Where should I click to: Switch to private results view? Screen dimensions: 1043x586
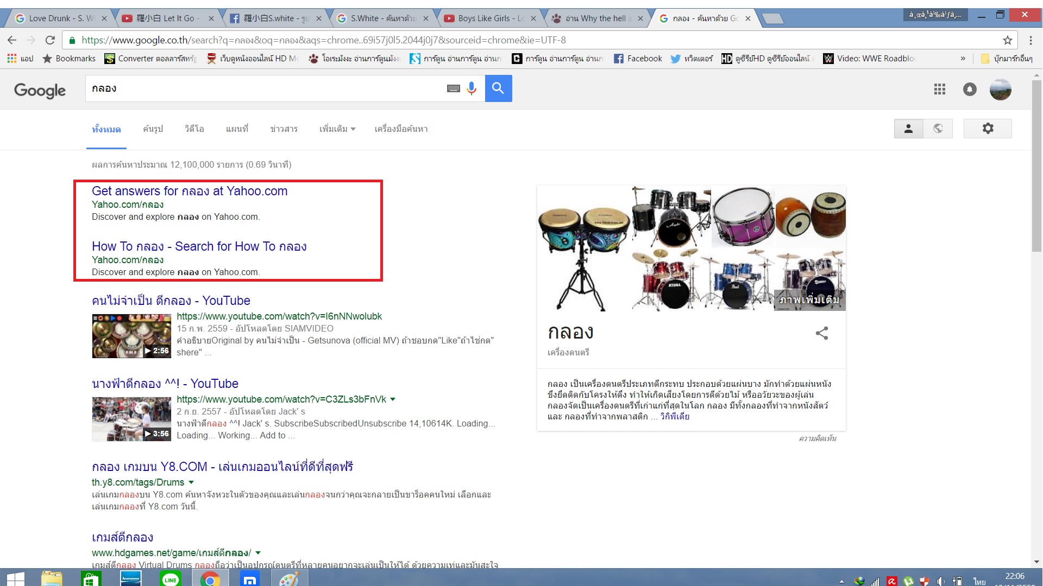(908, 129)
